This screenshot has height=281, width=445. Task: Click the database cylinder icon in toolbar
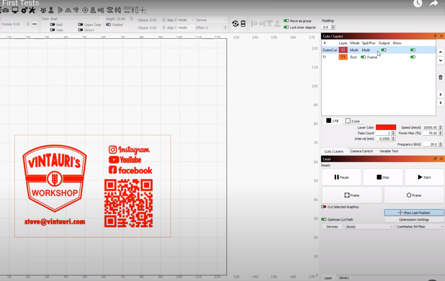click(x=243, y=23)
